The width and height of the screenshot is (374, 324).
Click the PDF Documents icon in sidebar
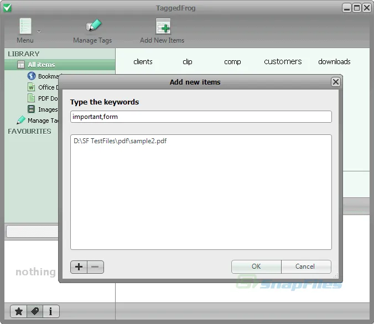pos(31,98)
